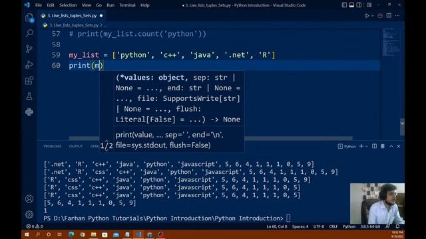The image size is (426, 239).
Task: Change indentation via Spaces: 4
Action: tap(300, 226)
